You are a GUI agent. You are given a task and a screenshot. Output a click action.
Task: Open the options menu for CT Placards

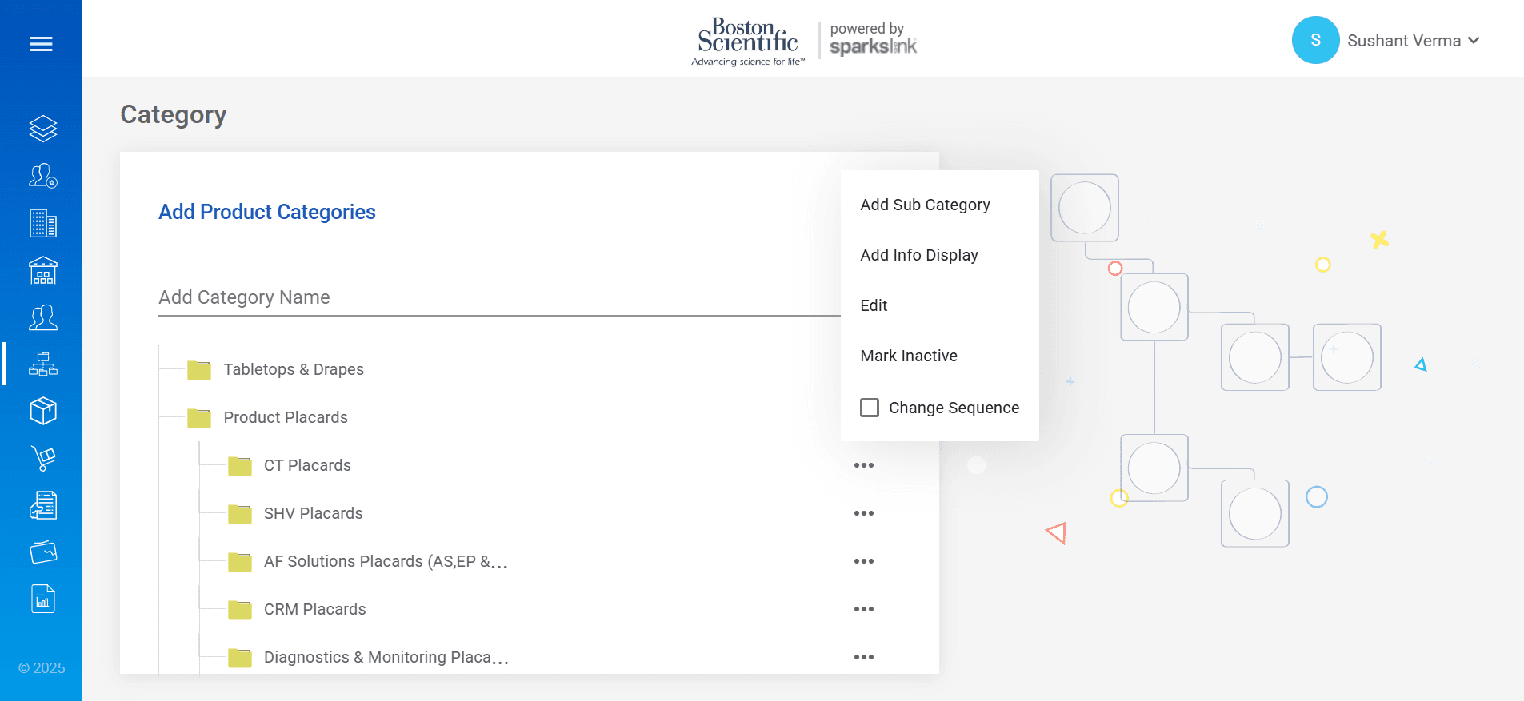(x=863, y=465)
